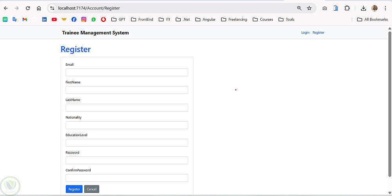The image size is (392, 196).
Task: Click the address bar URL localhost:7174/Account/Register
Action: [89, 8]
